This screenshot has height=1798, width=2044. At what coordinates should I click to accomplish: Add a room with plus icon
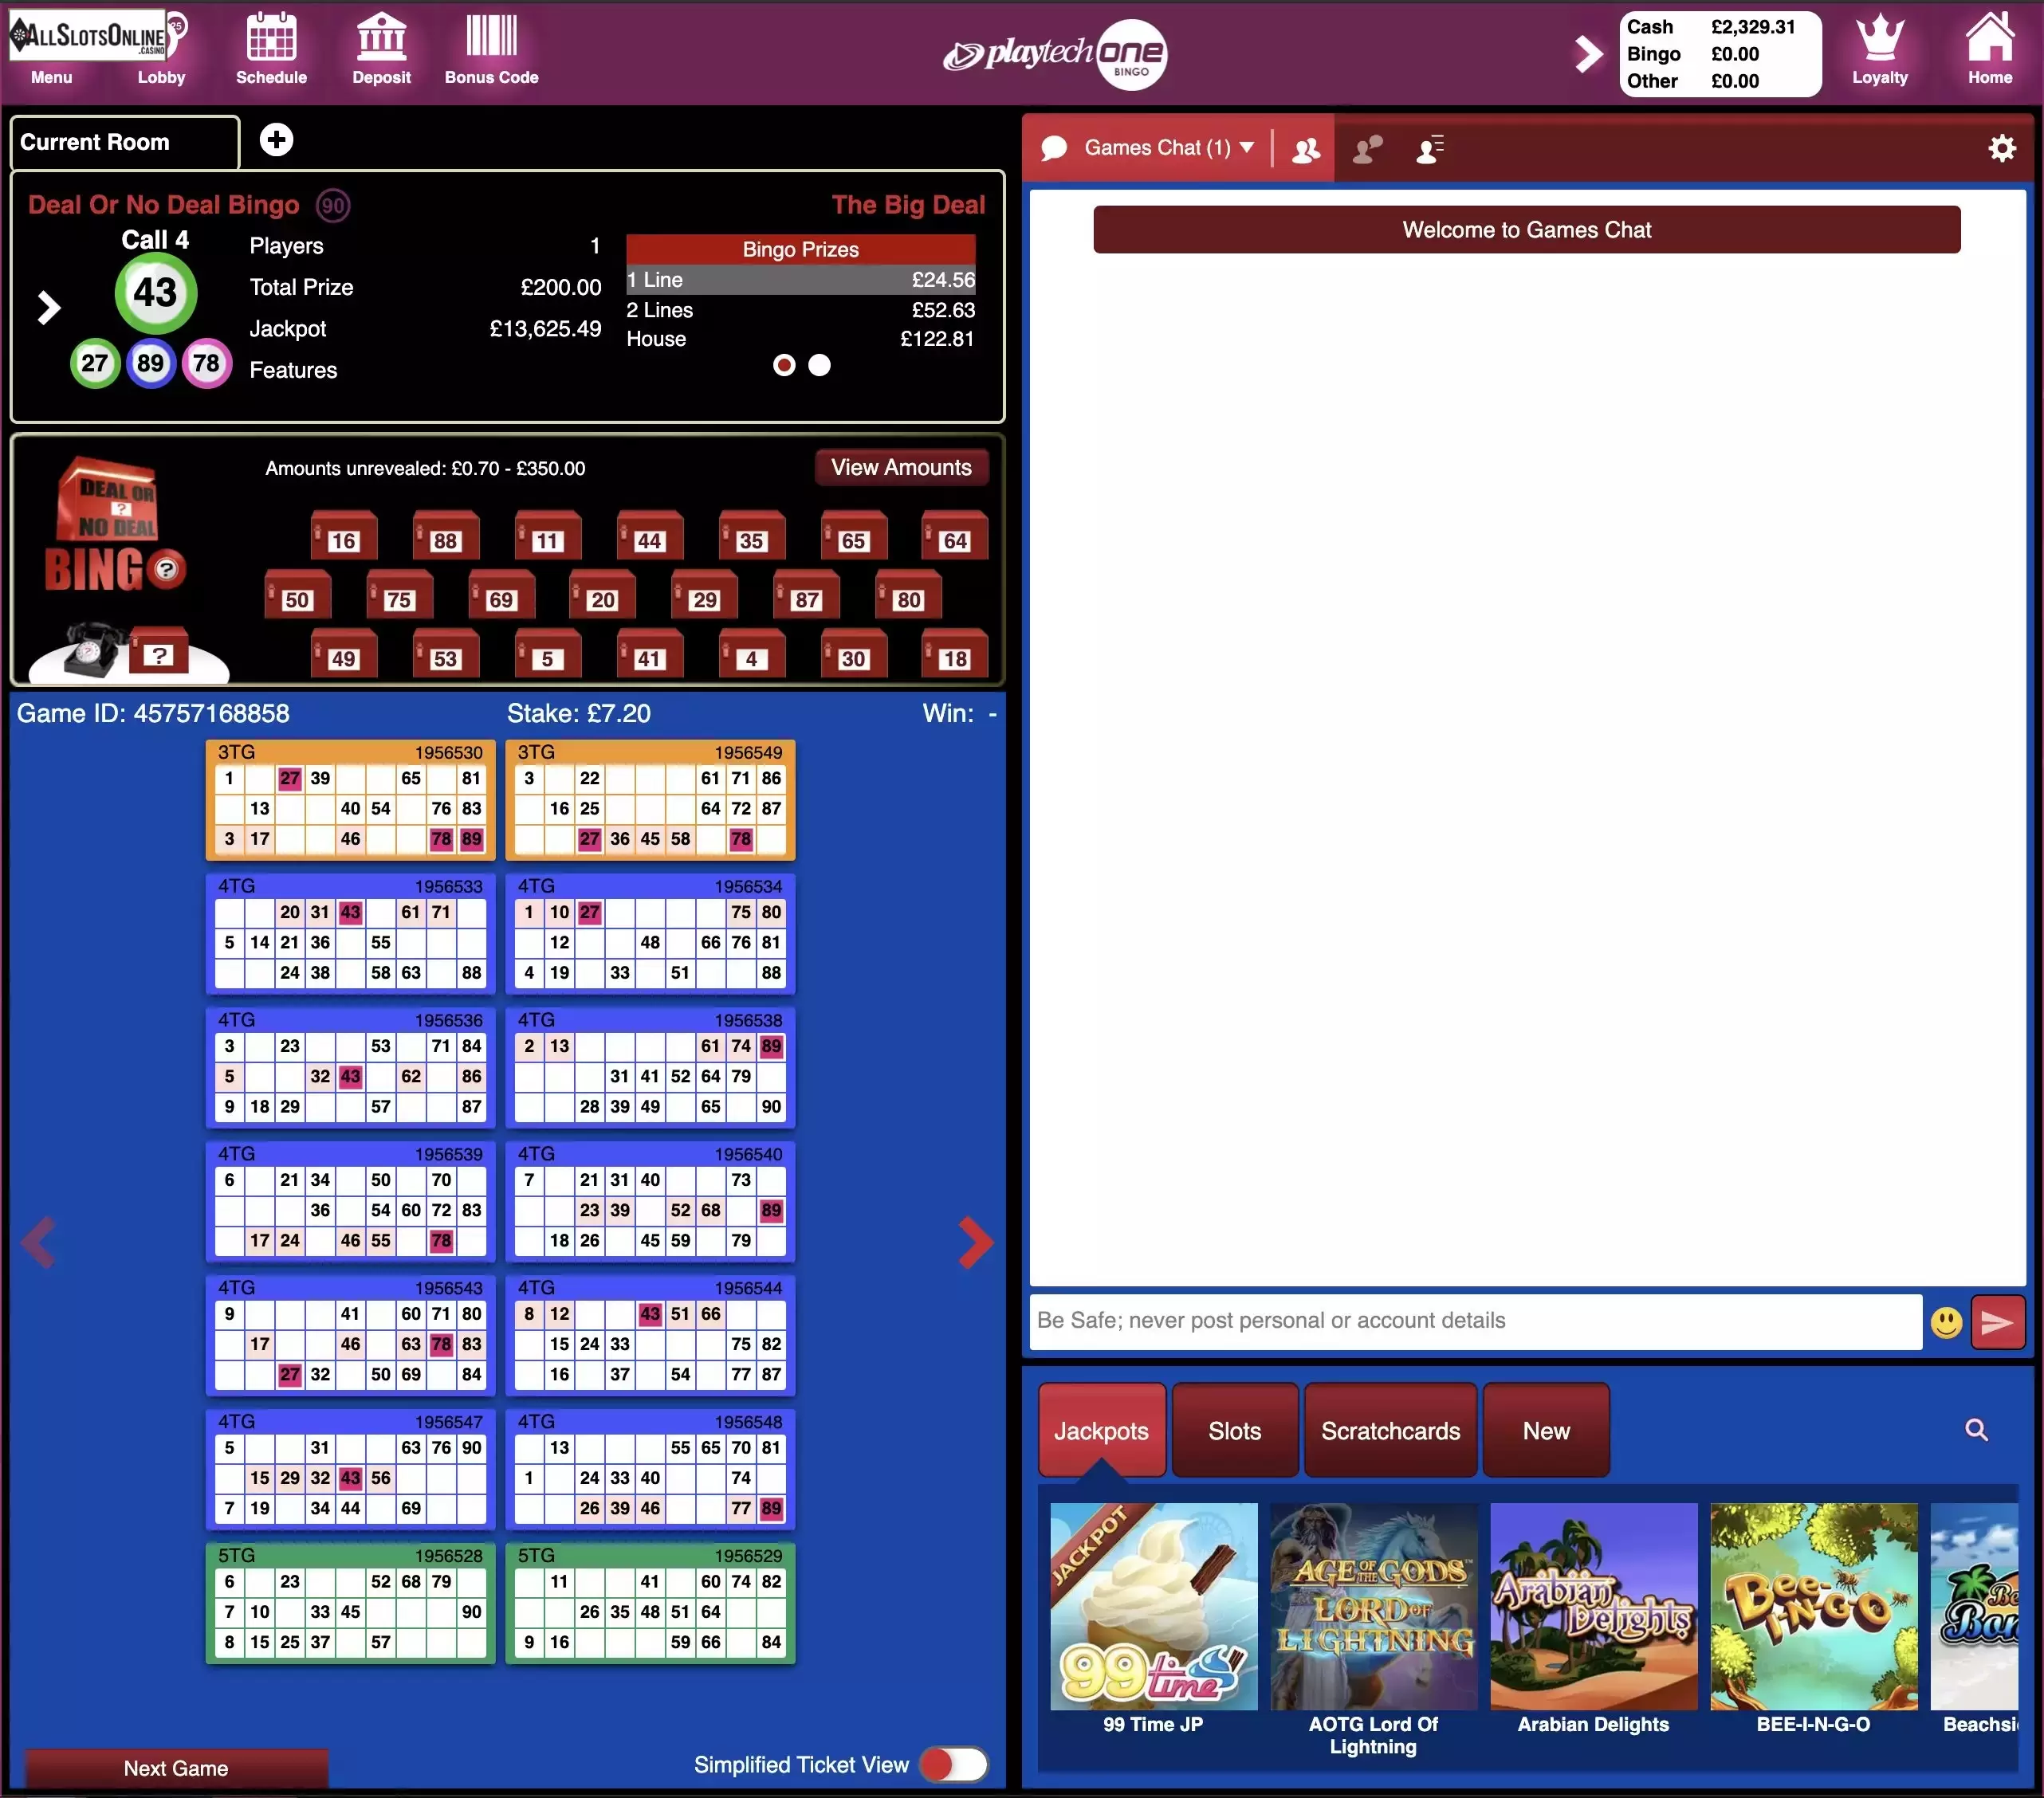(x=277, y=140)
